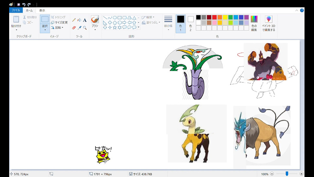Switch to the 表示 view tab
The width and height of the screenshot is (314, 177).
tap(42, 10)
